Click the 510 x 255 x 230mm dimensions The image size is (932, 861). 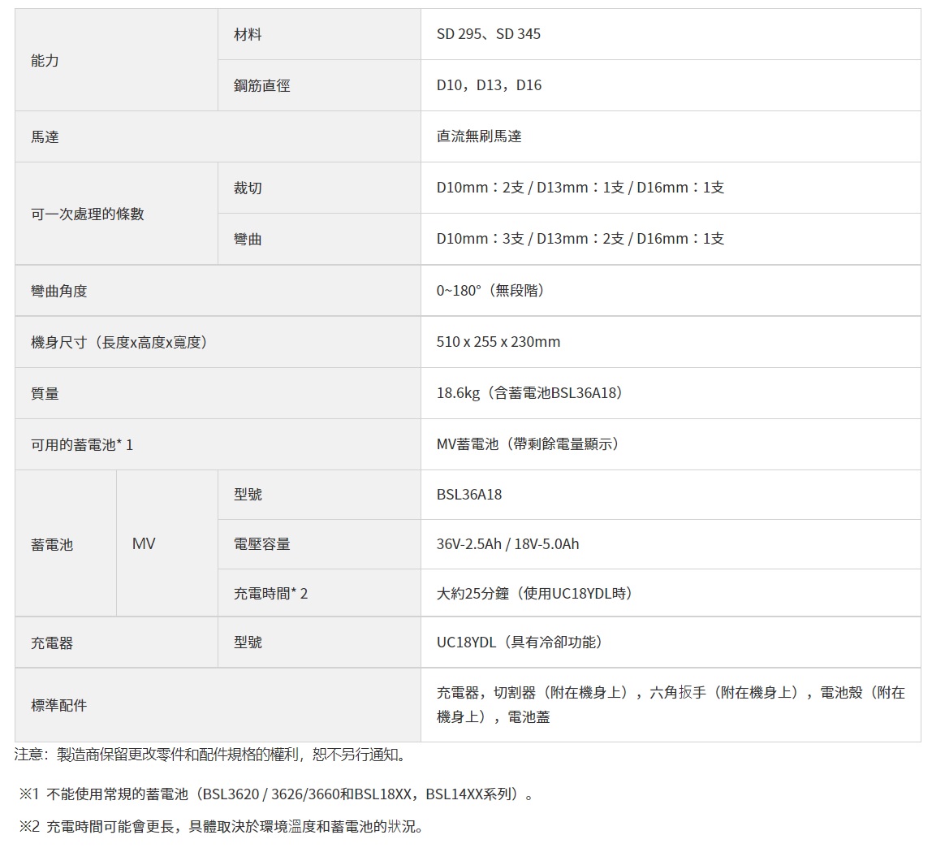click(498, 342)
